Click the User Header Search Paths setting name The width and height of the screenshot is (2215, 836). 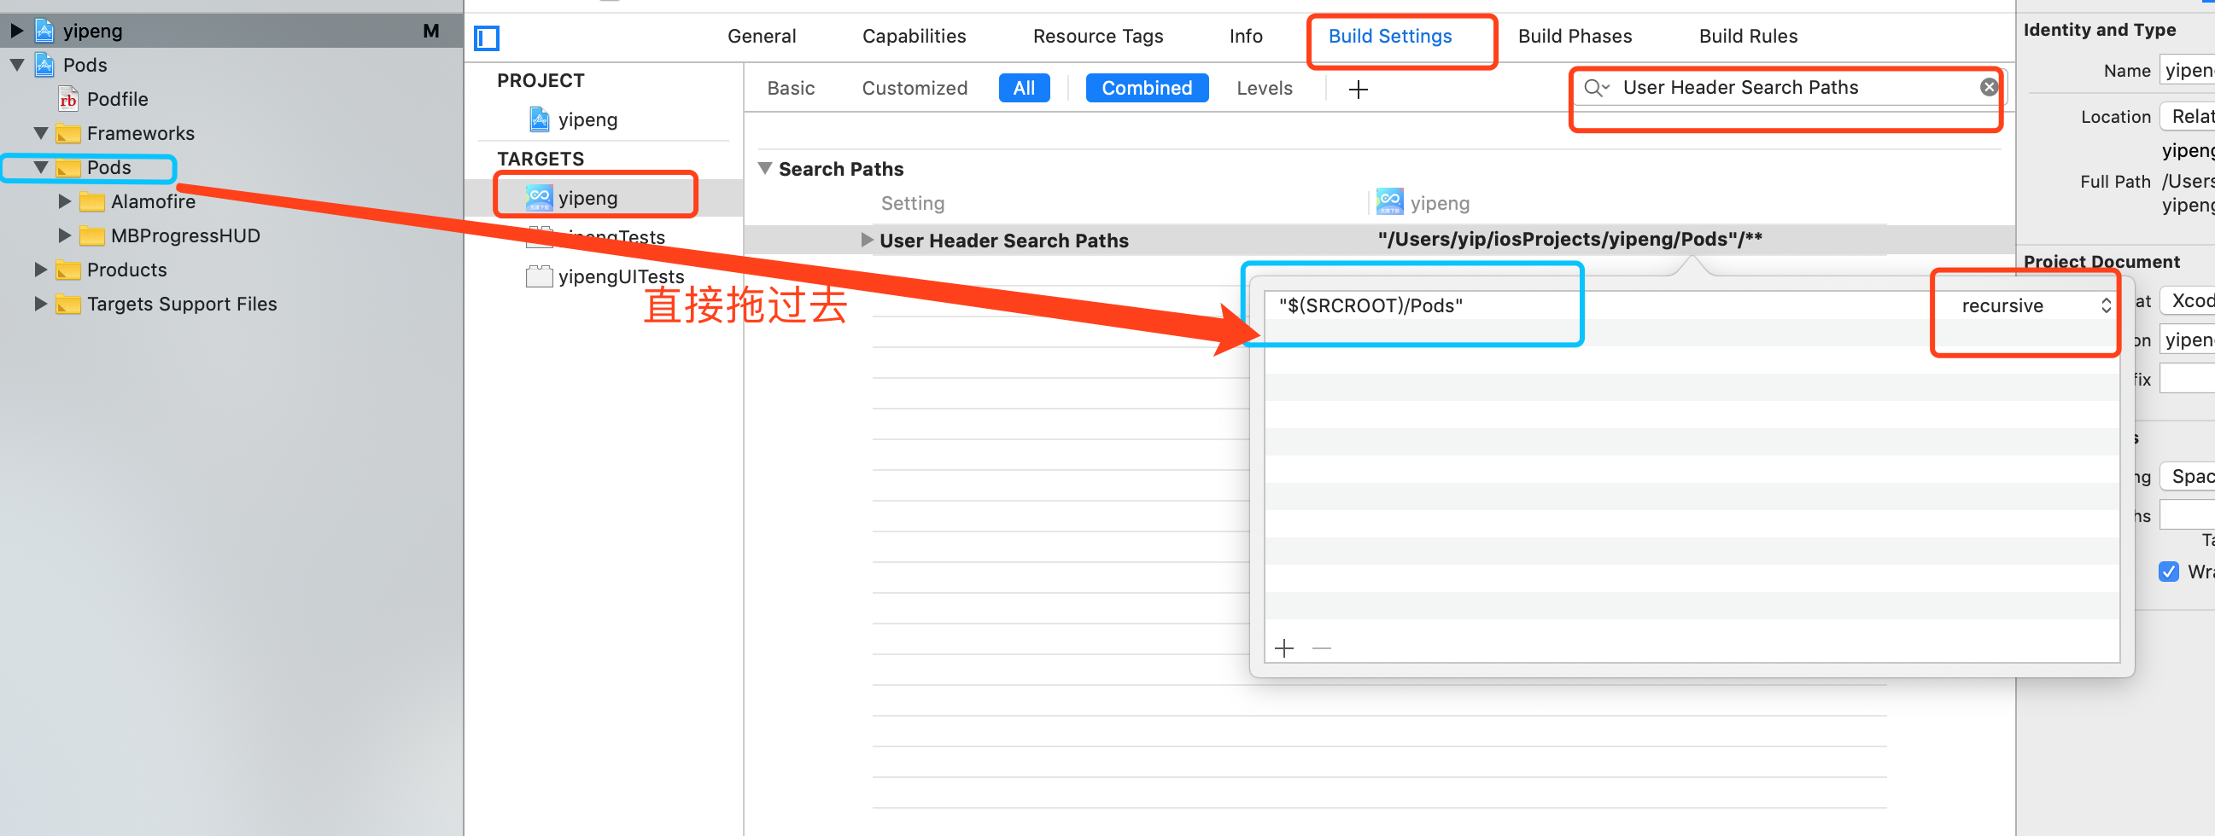(1003, 241)
